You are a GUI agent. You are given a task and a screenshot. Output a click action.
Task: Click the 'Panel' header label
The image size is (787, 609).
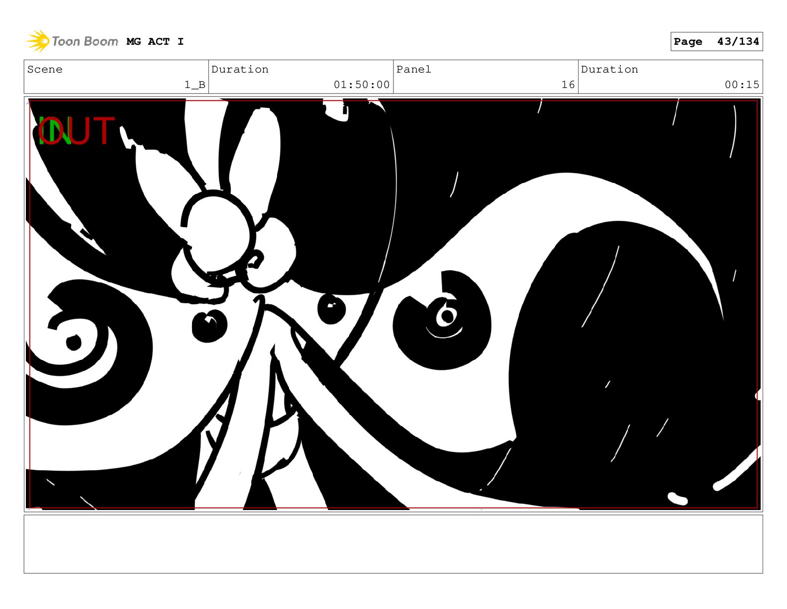(x=414, y=69)
